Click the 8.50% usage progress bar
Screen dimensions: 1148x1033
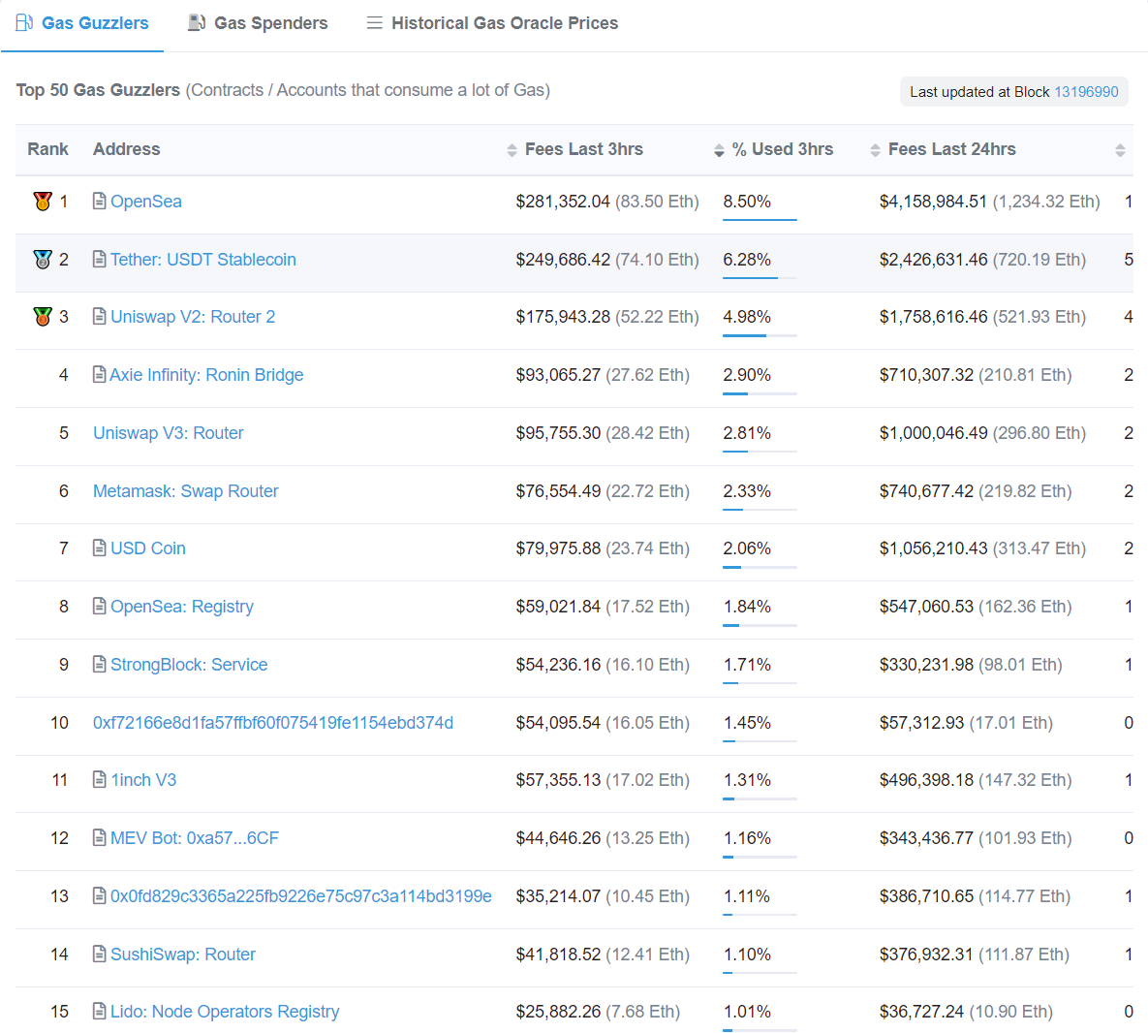pos(760,219)
